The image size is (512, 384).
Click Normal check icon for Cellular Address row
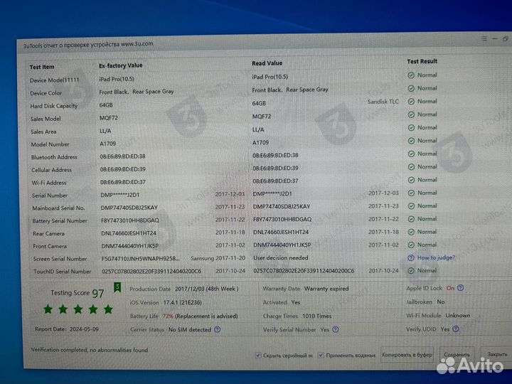pos(411,167)
